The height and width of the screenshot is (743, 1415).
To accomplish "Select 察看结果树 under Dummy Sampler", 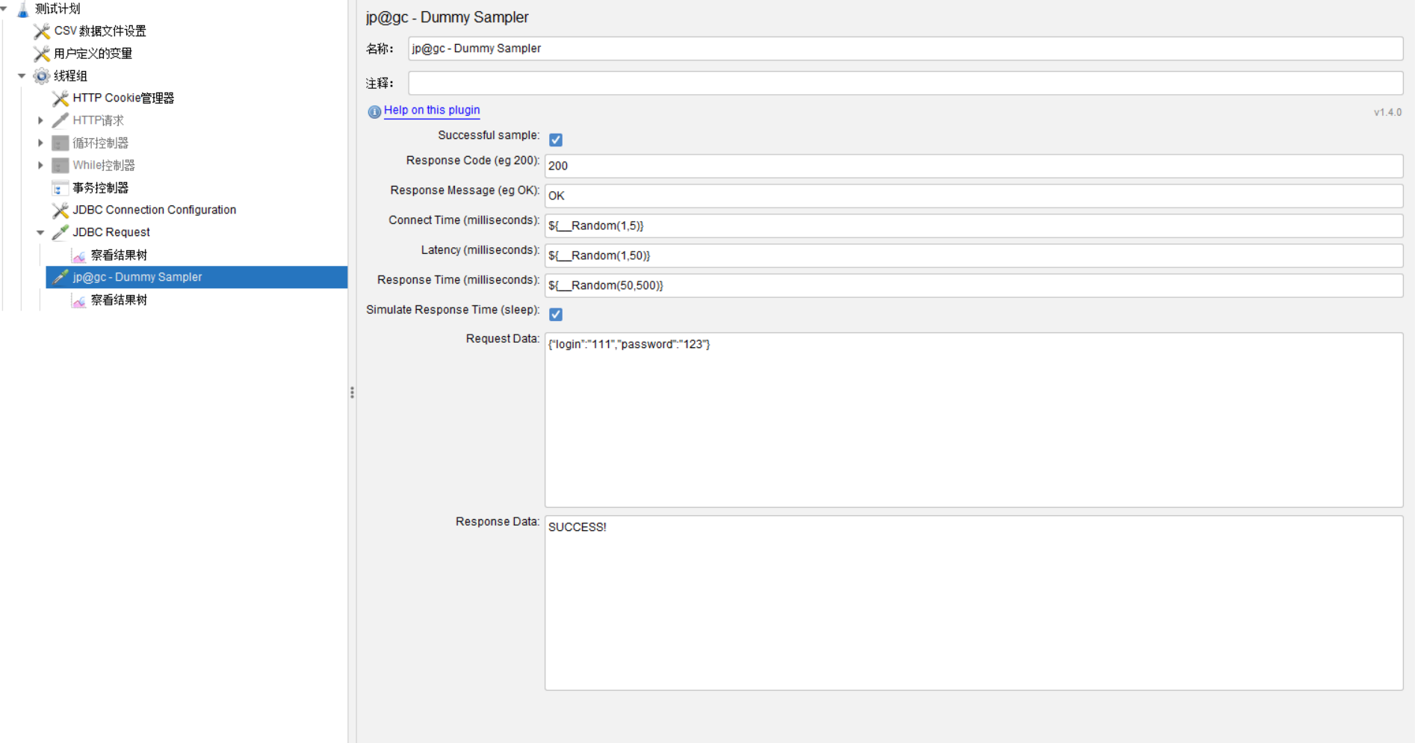I will 119,300.
